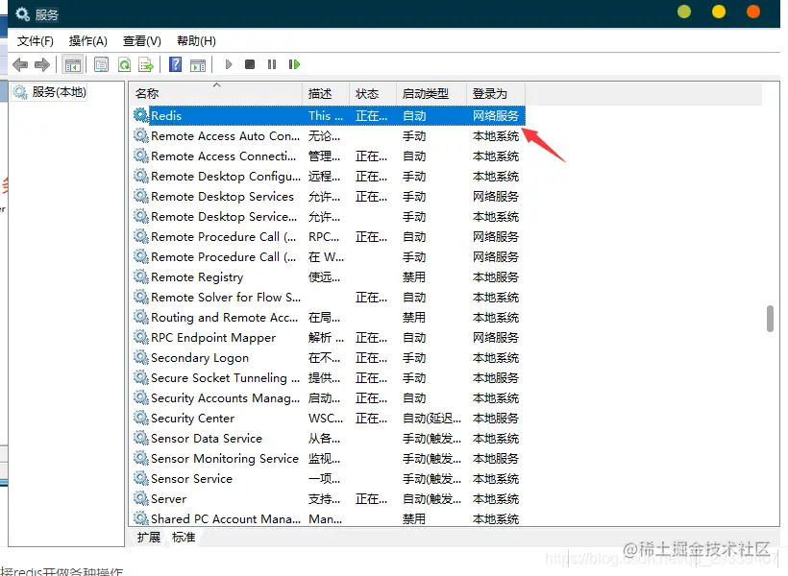The width and height of the screenshot is (788, 576).
Task: Click the green window button in the title bar
Action: tap(684, 12)
